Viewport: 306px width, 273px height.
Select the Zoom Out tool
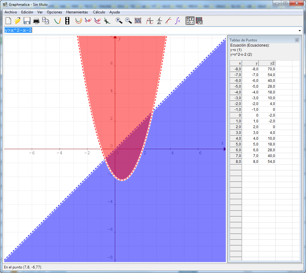127,21
